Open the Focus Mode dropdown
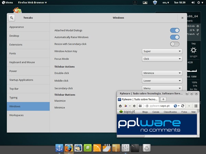This screenshot has height=154, width=206. (162, 59)
